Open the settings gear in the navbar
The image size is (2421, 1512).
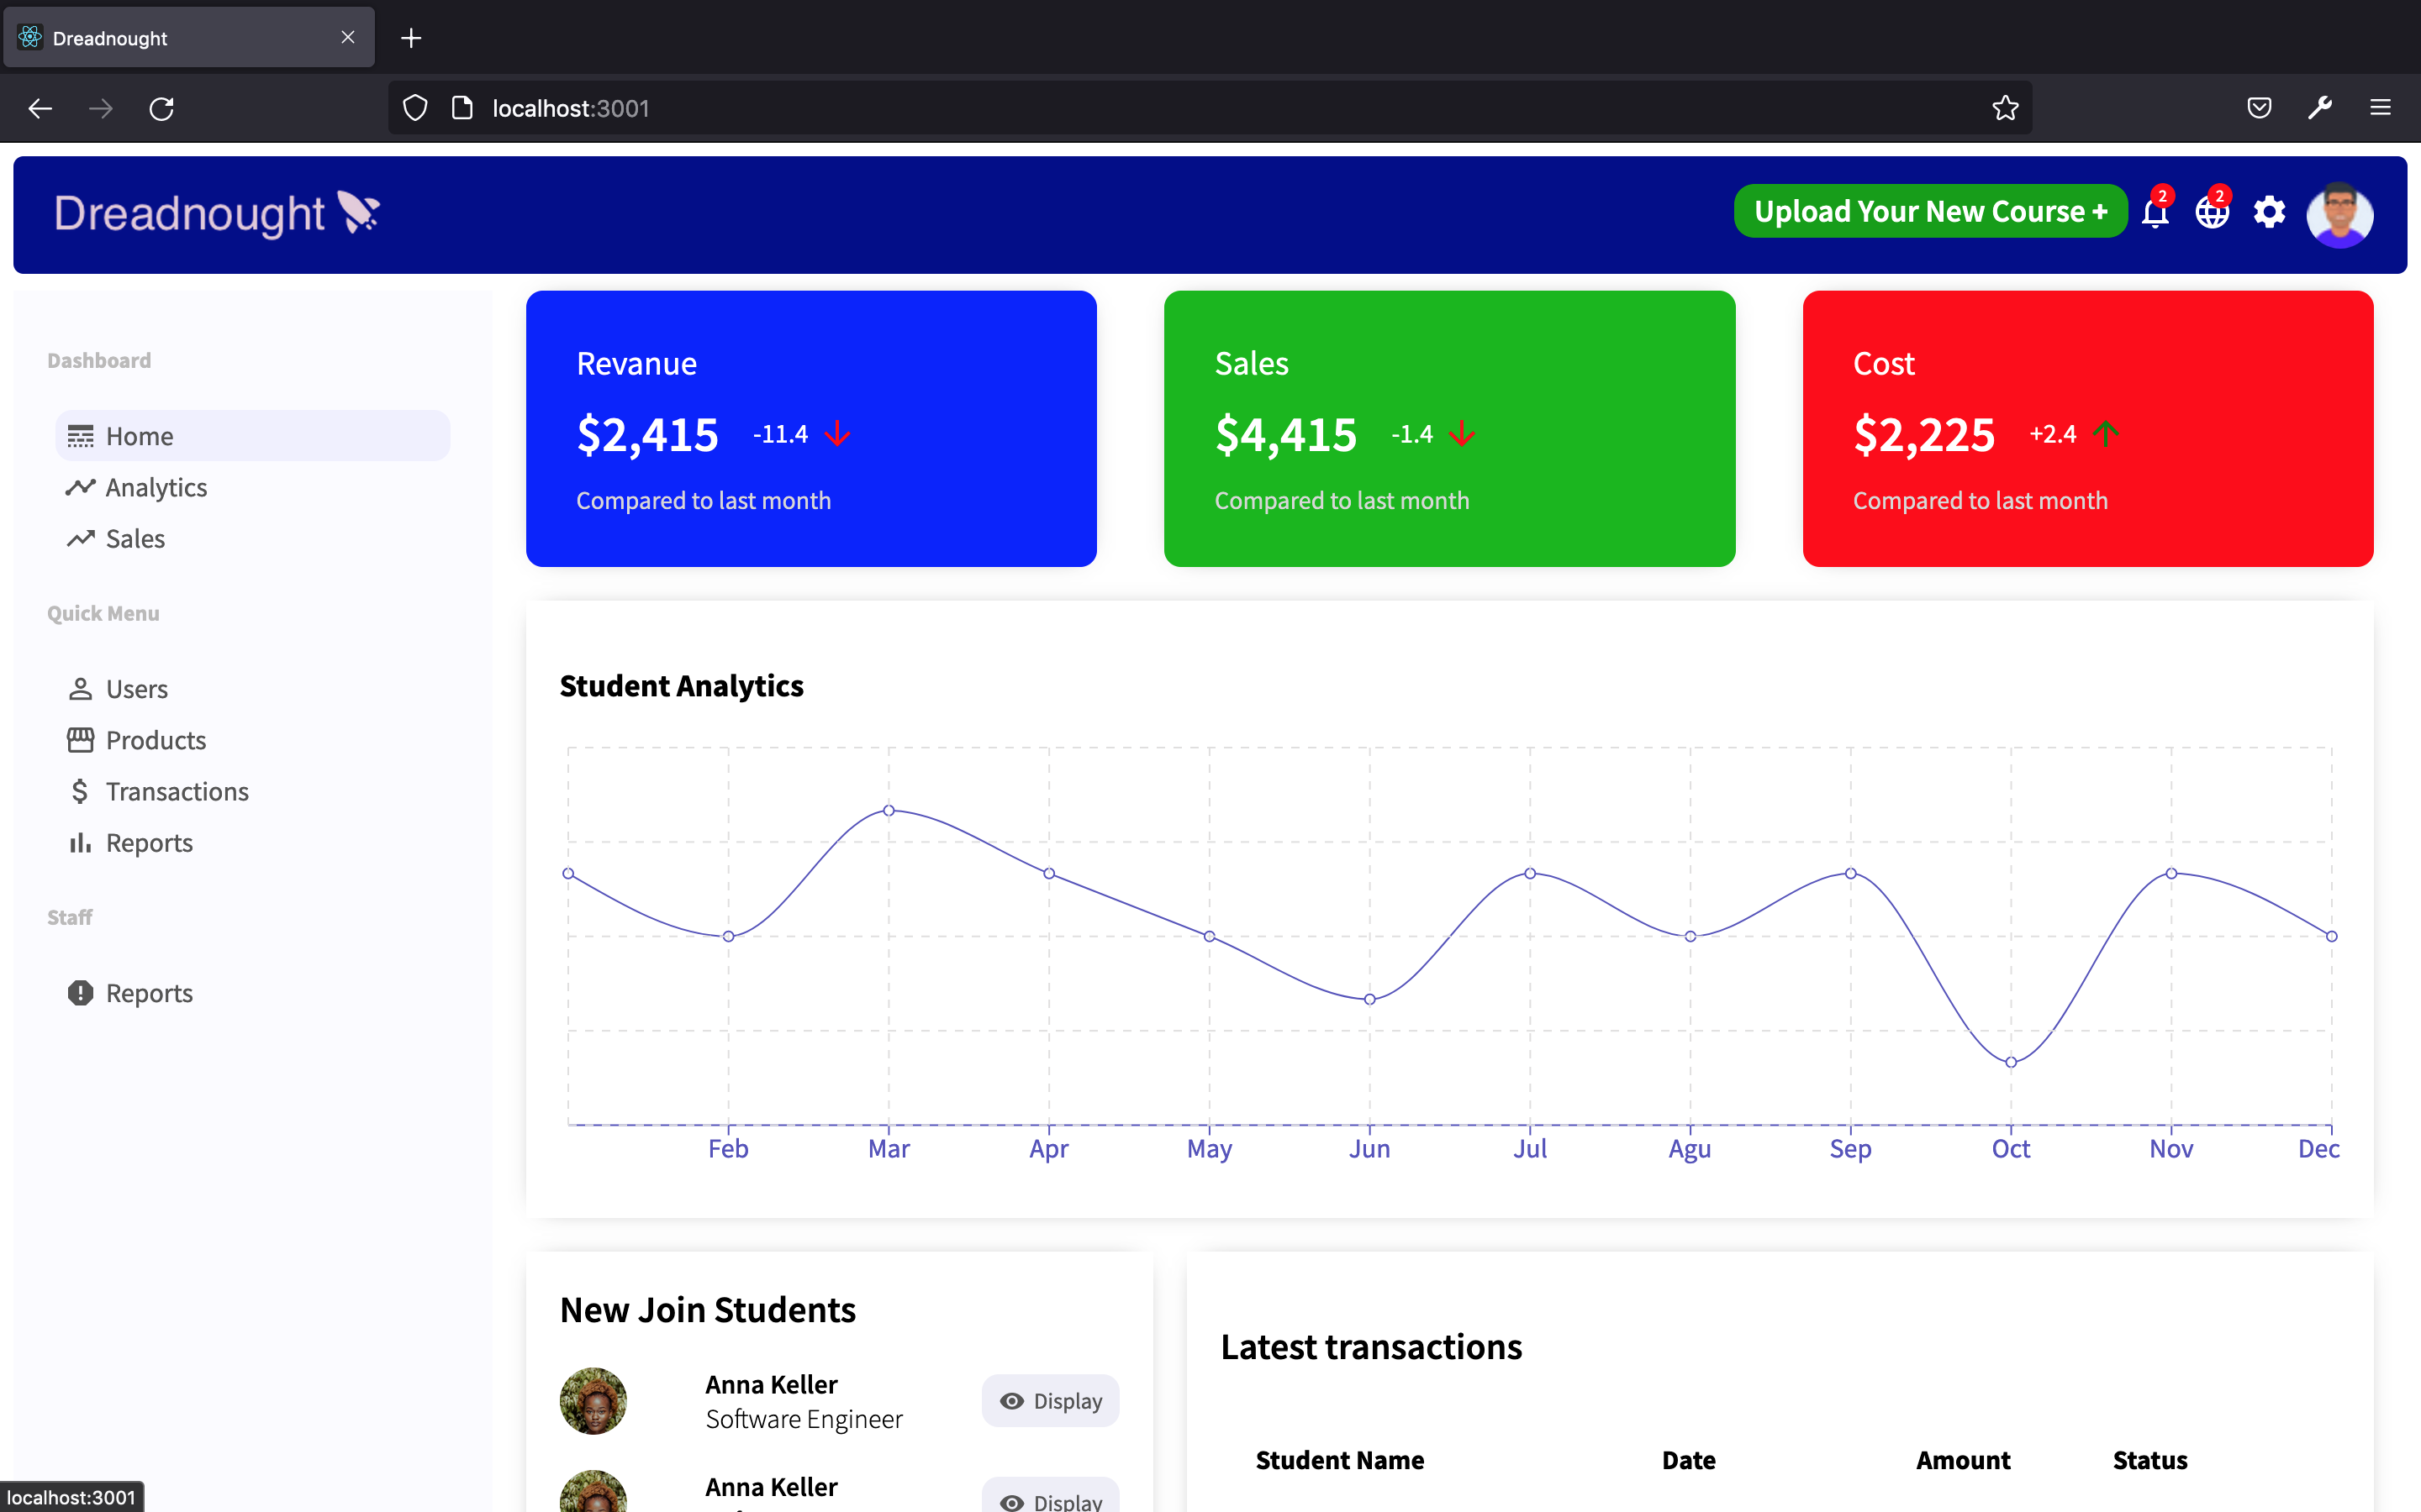pos(2269,213)
